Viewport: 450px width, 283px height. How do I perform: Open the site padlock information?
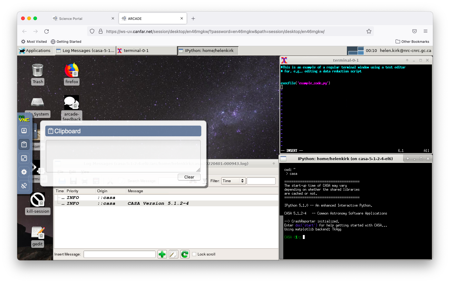point(100,31)
